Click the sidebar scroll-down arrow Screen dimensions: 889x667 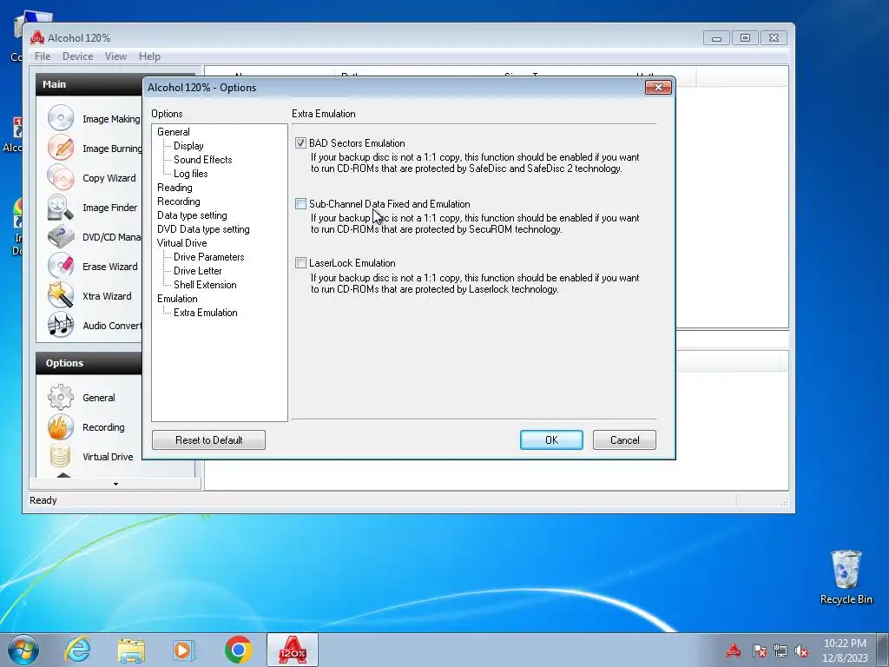click(115, 484)
